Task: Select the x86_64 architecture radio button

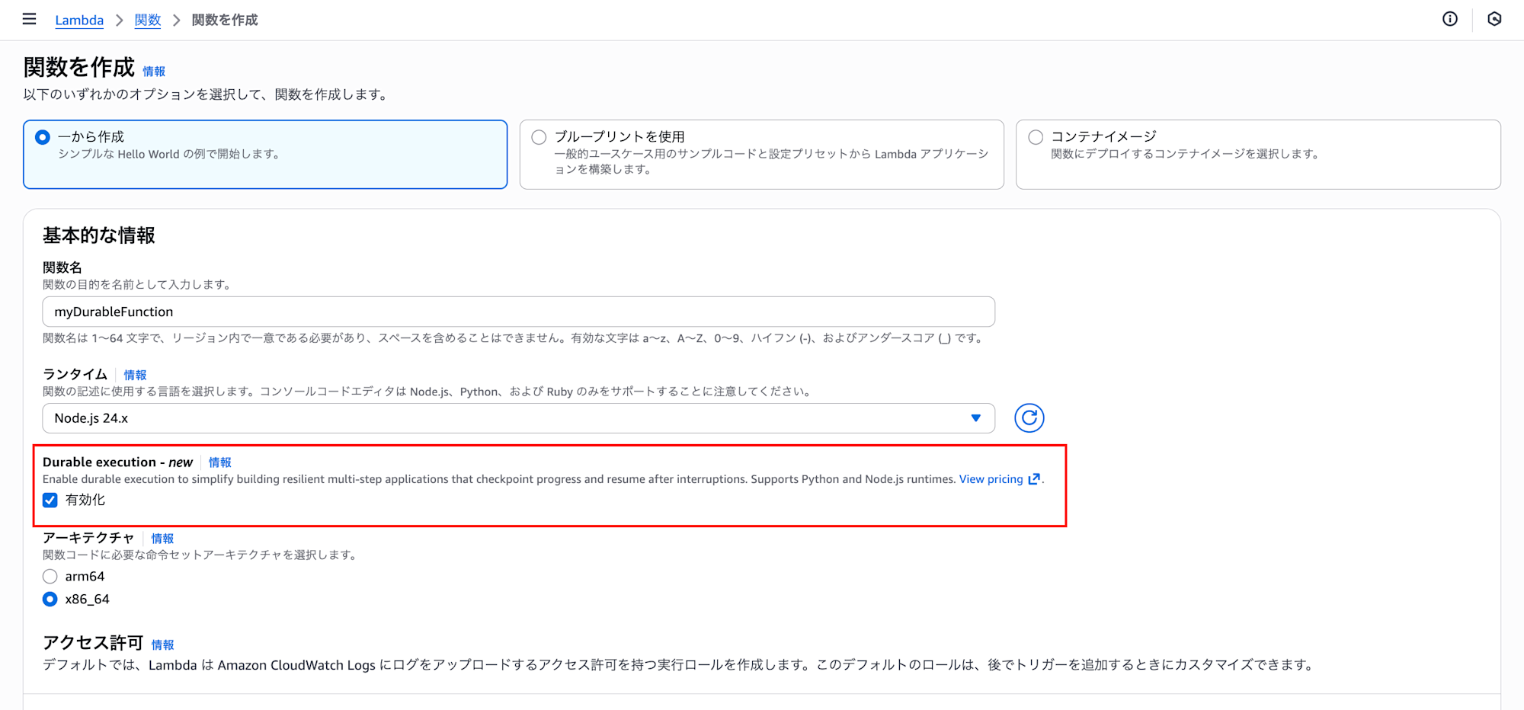Action: coord(50,600)
